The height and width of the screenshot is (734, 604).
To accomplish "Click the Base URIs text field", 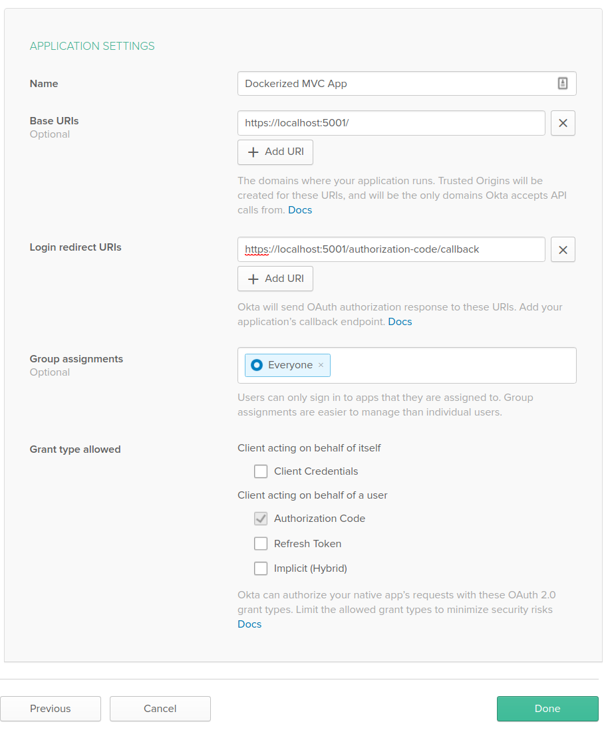I will [391, 123].
